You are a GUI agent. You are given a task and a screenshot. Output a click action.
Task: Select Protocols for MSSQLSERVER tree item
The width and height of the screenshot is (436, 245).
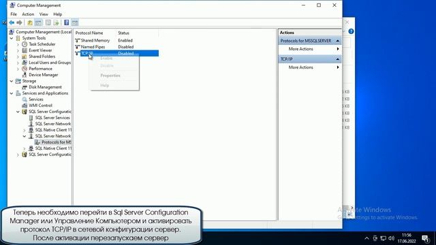pyautogui.click(x=56, y=142)
